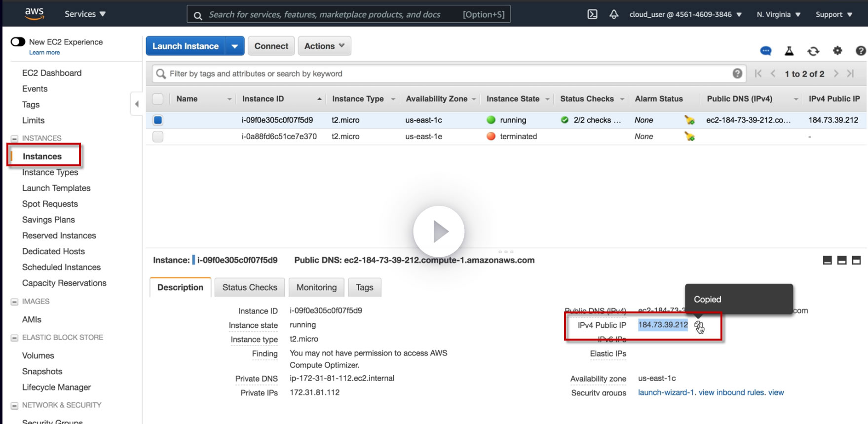Open the Monitoring tab
This screenshot has height=424, width=868.
(316, 287)
